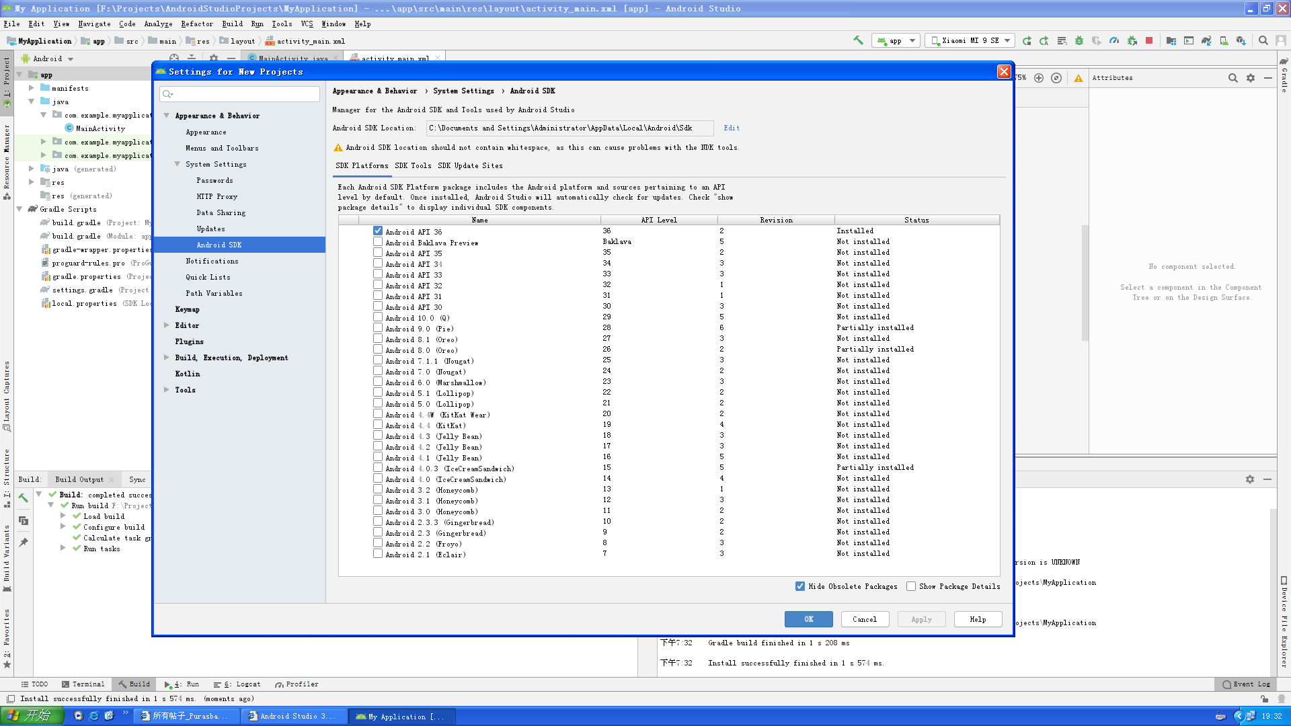Click the red Stop icon
This screenshot has width=1291, height=726.
pos(1149,40)
